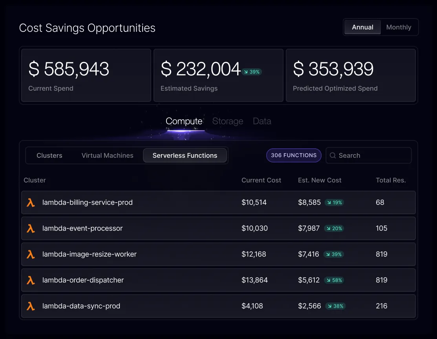
Task: Click the $10,030 current cost value
Action: (x=254, y=228)
